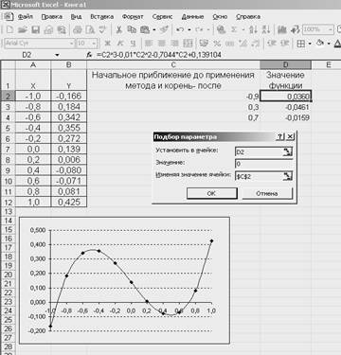Center cell text horizontally
Image resolution: width=341 pixels, height=355 pixels.
(x=161, y=44)
